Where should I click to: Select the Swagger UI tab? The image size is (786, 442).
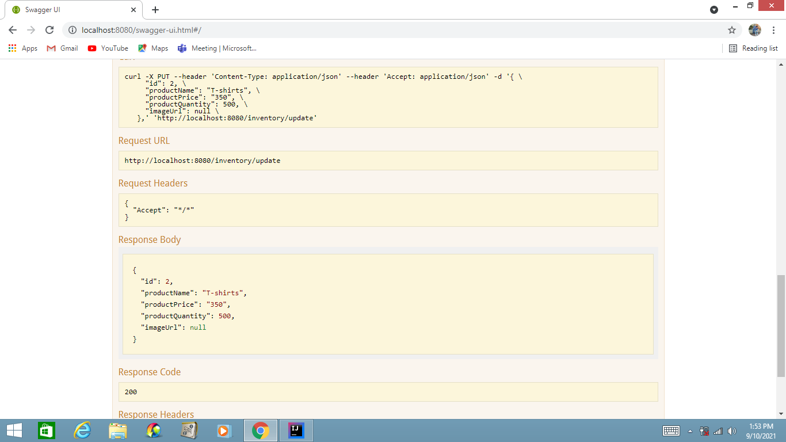(73, 10)
